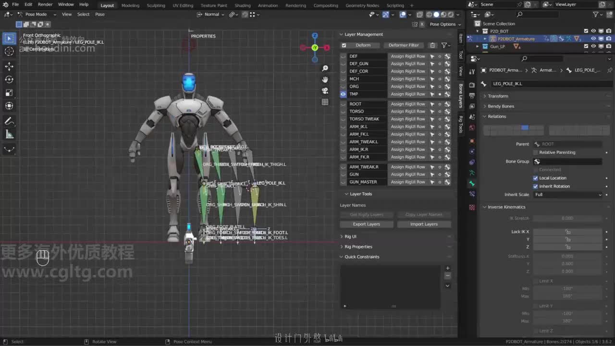Click the Export Layers button
This screenshot has width=615, height=346.
click(366, 224)
